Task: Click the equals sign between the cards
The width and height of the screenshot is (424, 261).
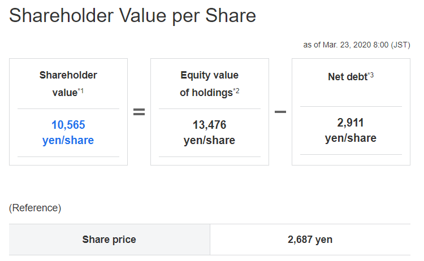Action: 139,112
